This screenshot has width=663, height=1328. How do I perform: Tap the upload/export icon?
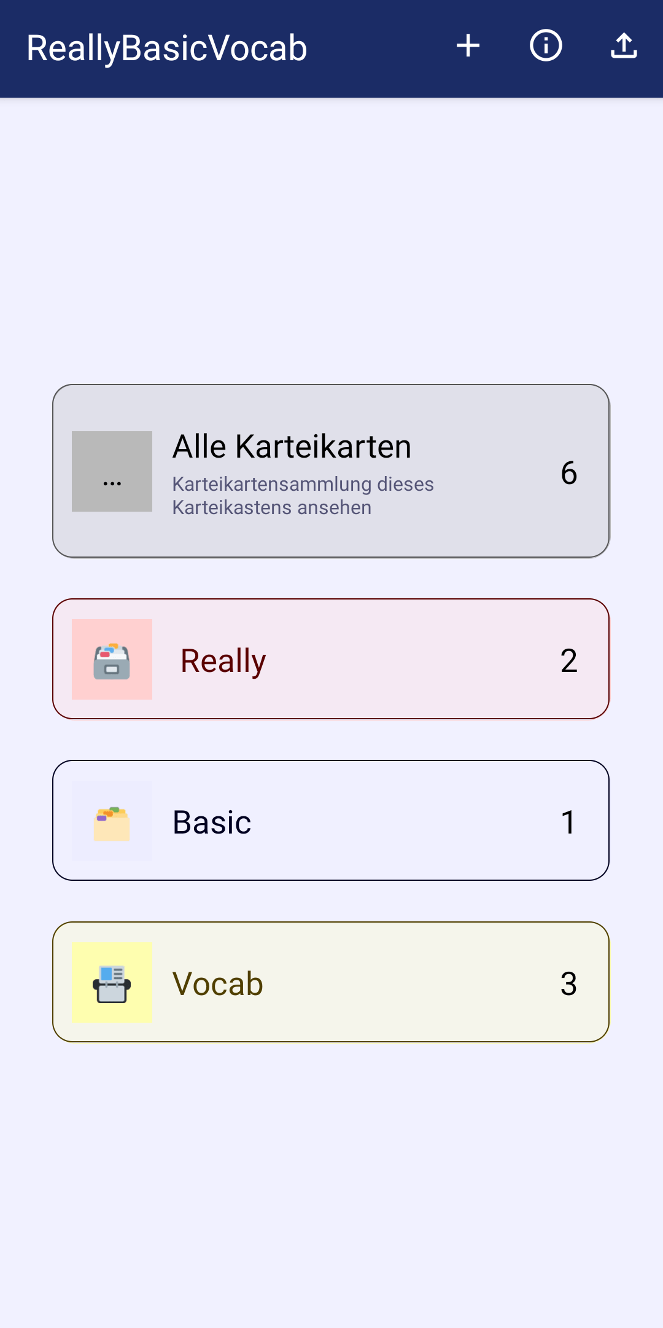(624, 46)
